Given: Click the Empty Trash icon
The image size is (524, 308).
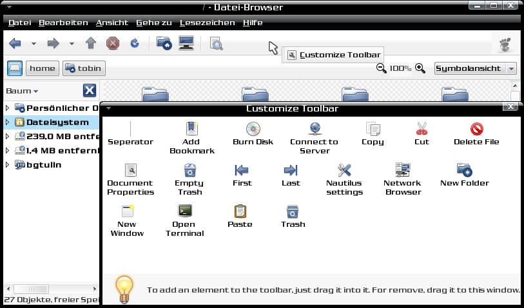Looking at the screenshot, I should (x=190, y=170).
